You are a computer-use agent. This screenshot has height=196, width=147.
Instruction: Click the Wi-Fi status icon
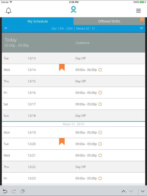(11, 2)
